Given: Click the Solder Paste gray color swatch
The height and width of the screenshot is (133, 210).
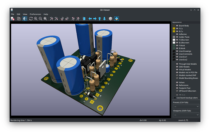Looking at the screenshot, I should tap(174, 37).
